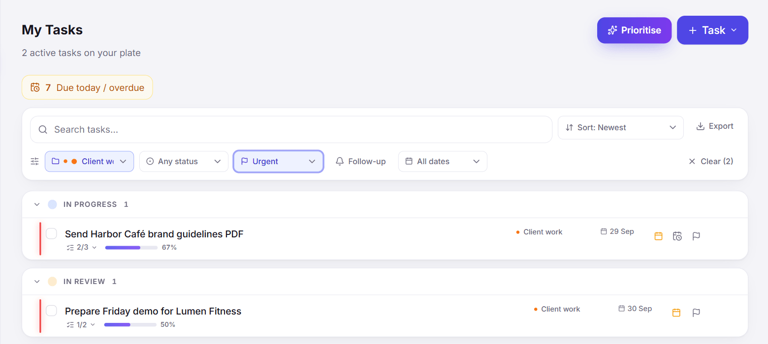Screen dimensions: 768x344
Task: Click the calendar-clock reschedule icon on Harbor Café task
Action: [677, 236]
